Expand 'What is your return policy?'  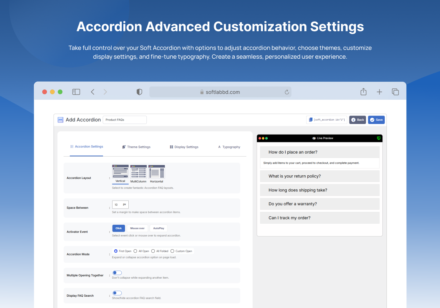[320, 176]
